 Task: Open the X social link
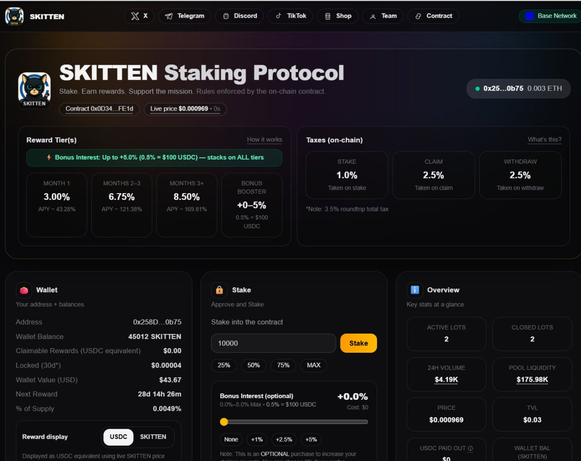pyautogui.click(x=139, y=16)
